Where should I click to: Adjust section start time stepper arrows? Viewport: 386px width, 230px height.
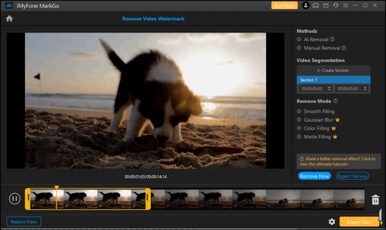point(329,89)
